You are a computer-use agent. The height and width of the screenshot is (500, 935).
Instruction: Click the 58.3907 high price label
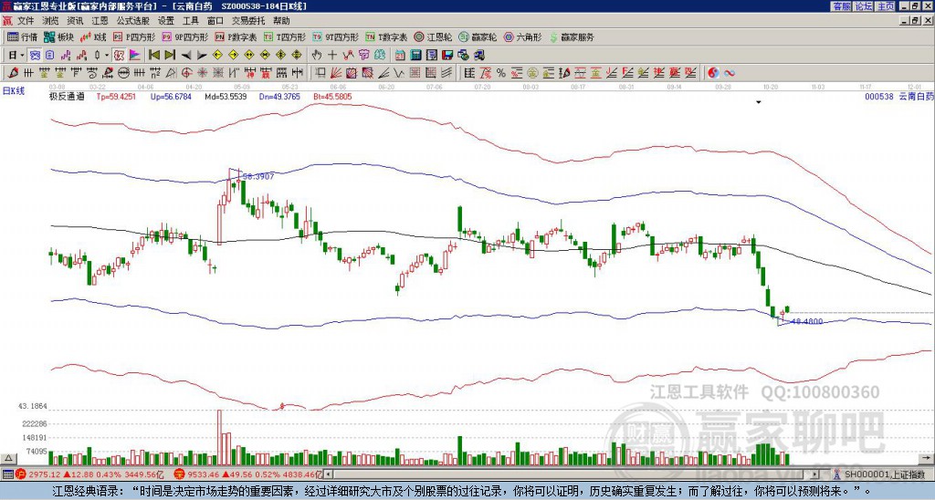click(x=258, y=176)
